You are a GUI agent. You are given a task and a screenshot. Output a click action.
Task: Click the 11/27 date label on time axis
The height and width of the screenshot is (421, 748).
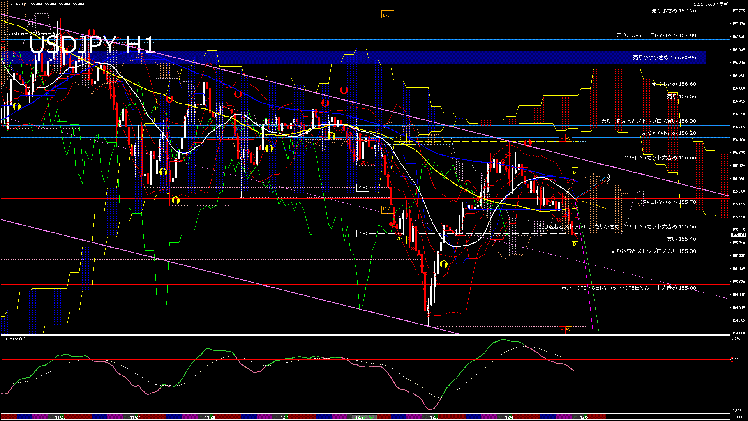tap(135, 417)
